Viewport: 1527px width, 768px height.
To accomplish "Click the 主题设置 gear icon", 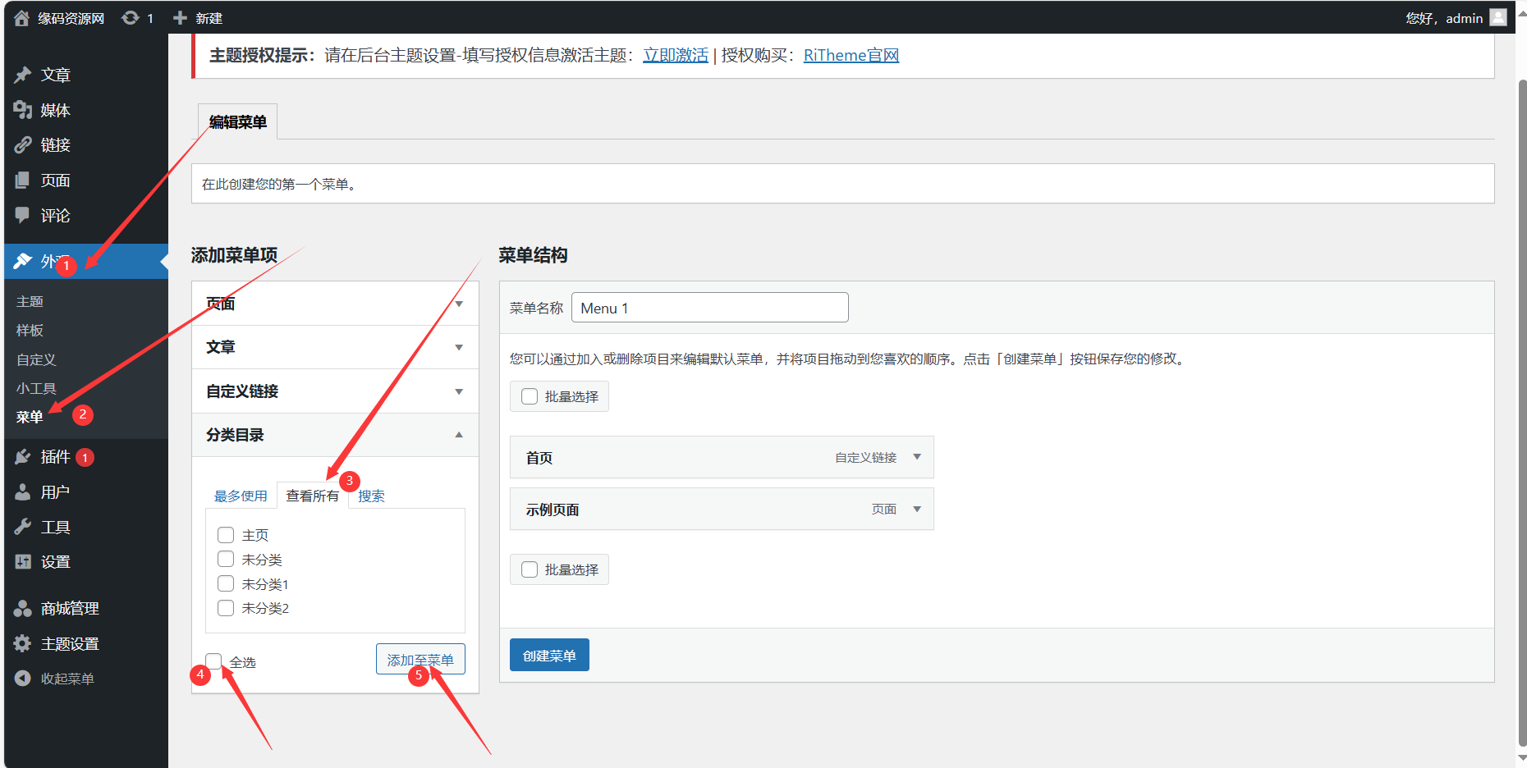I will [23, 643].
